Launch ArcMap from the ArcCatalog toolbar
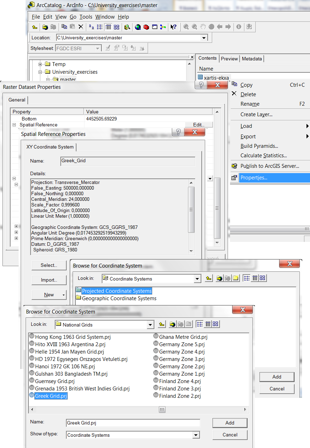The image size is (310, 448). point(138,27)
